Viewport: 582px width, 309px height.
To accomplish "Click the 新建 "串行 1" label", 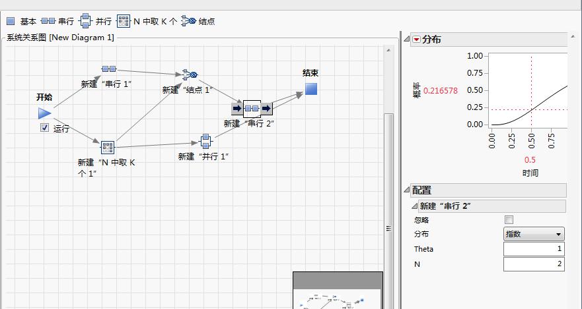I will (x=106, y=84).
